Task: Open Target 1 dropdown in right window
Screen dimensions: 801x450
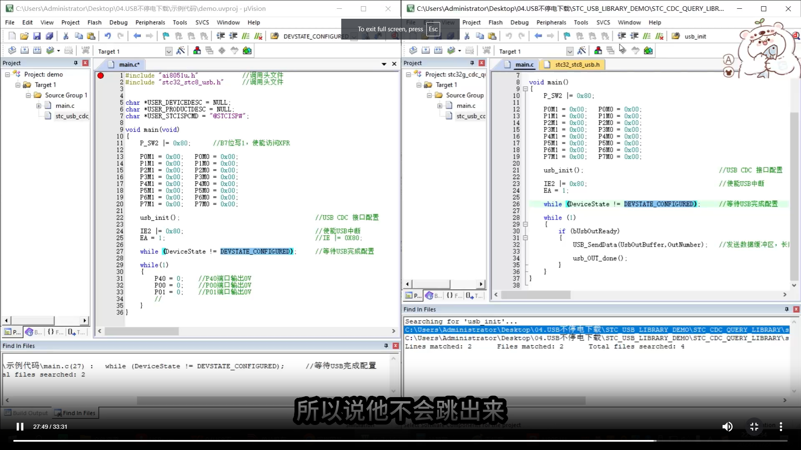Action: coord(569,51)
